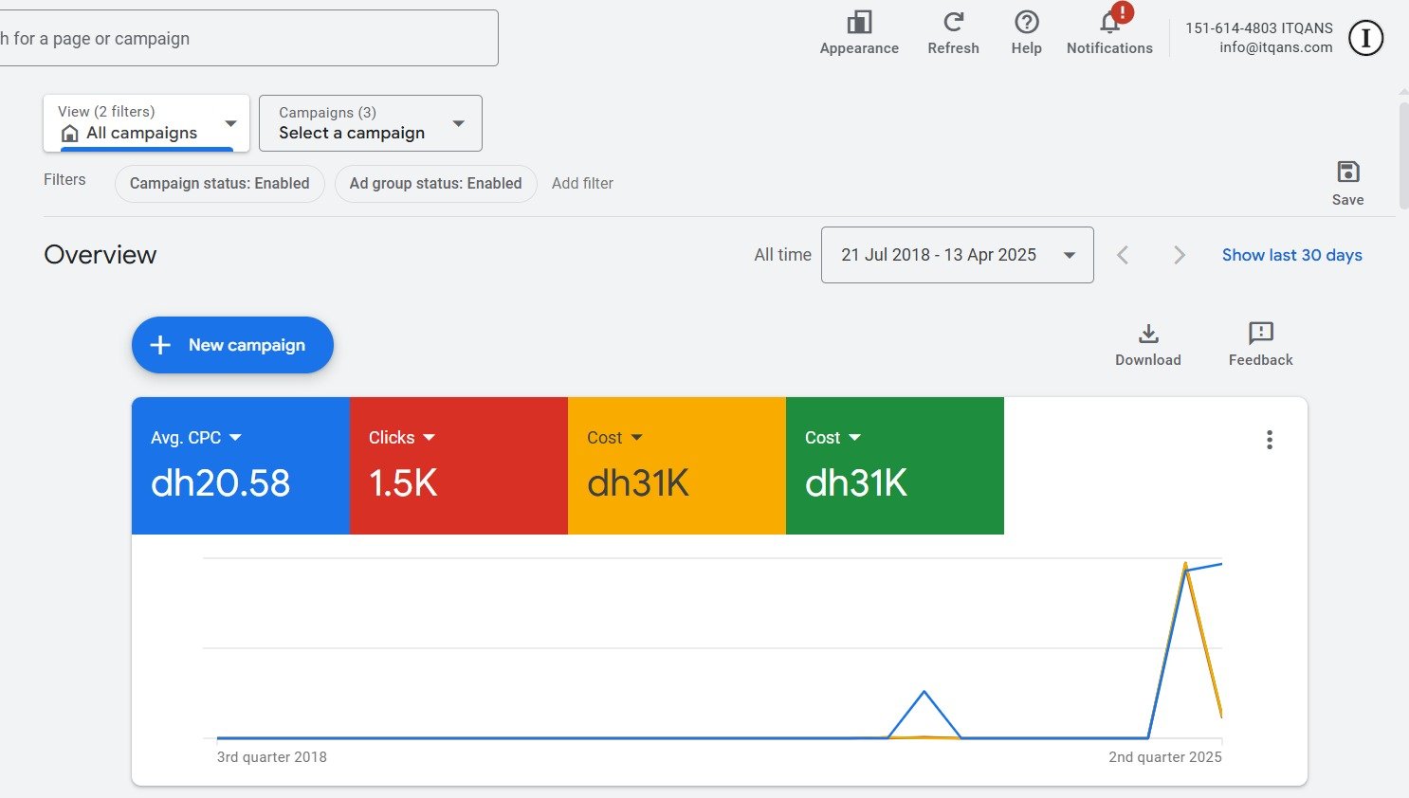This screenshot has width=1409, height=798.
Task: Click the Filters label
Action: point(64,180)
